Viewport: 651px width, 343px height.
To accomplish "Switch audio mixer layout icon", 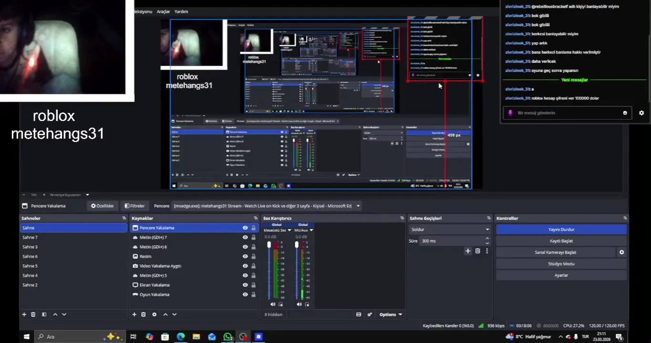I will coord(358,314).
